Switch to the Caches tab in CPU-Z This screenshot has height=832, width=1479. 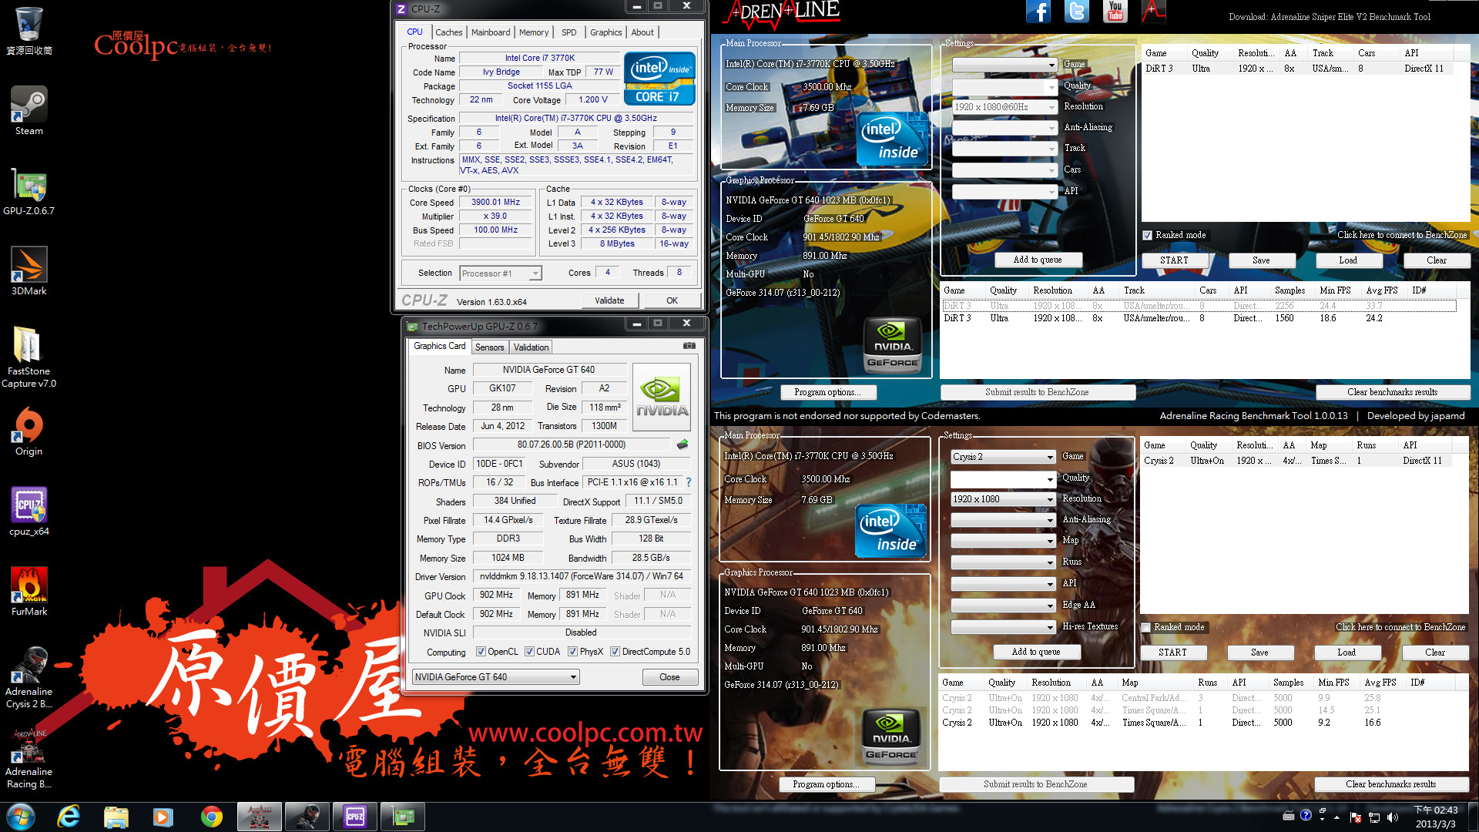click(x=448, y=32)
